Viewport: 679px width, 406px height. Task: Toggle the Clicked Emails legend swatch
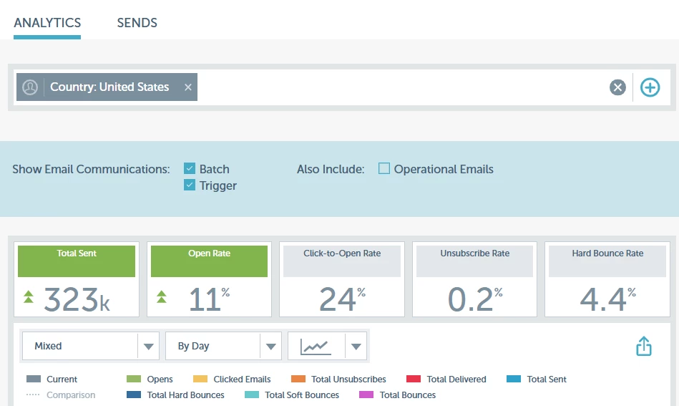pos(200,379)
